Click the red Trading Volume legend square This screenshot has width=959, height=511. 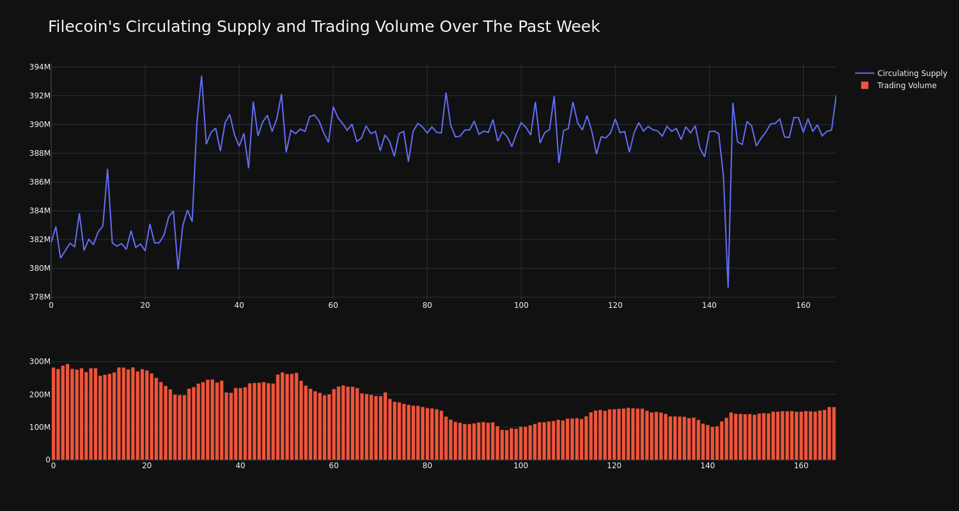click(x=864, y=86)
